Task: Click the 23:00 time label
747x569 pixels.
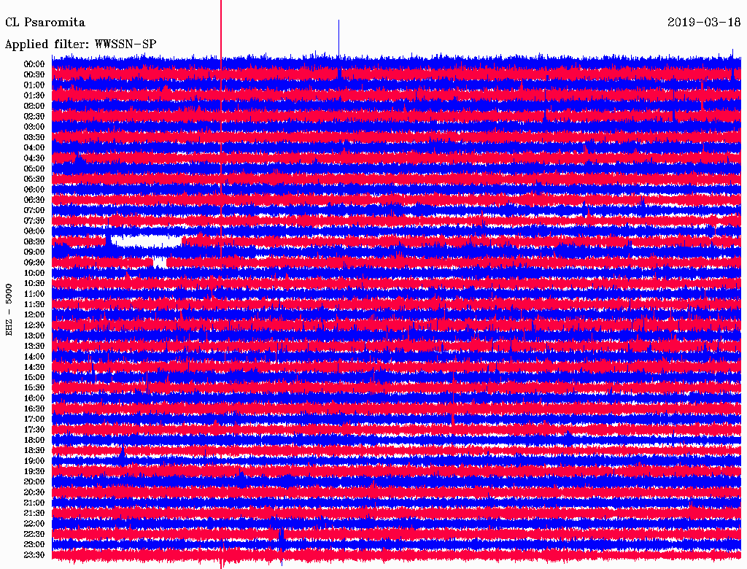Action: point(34,545)
